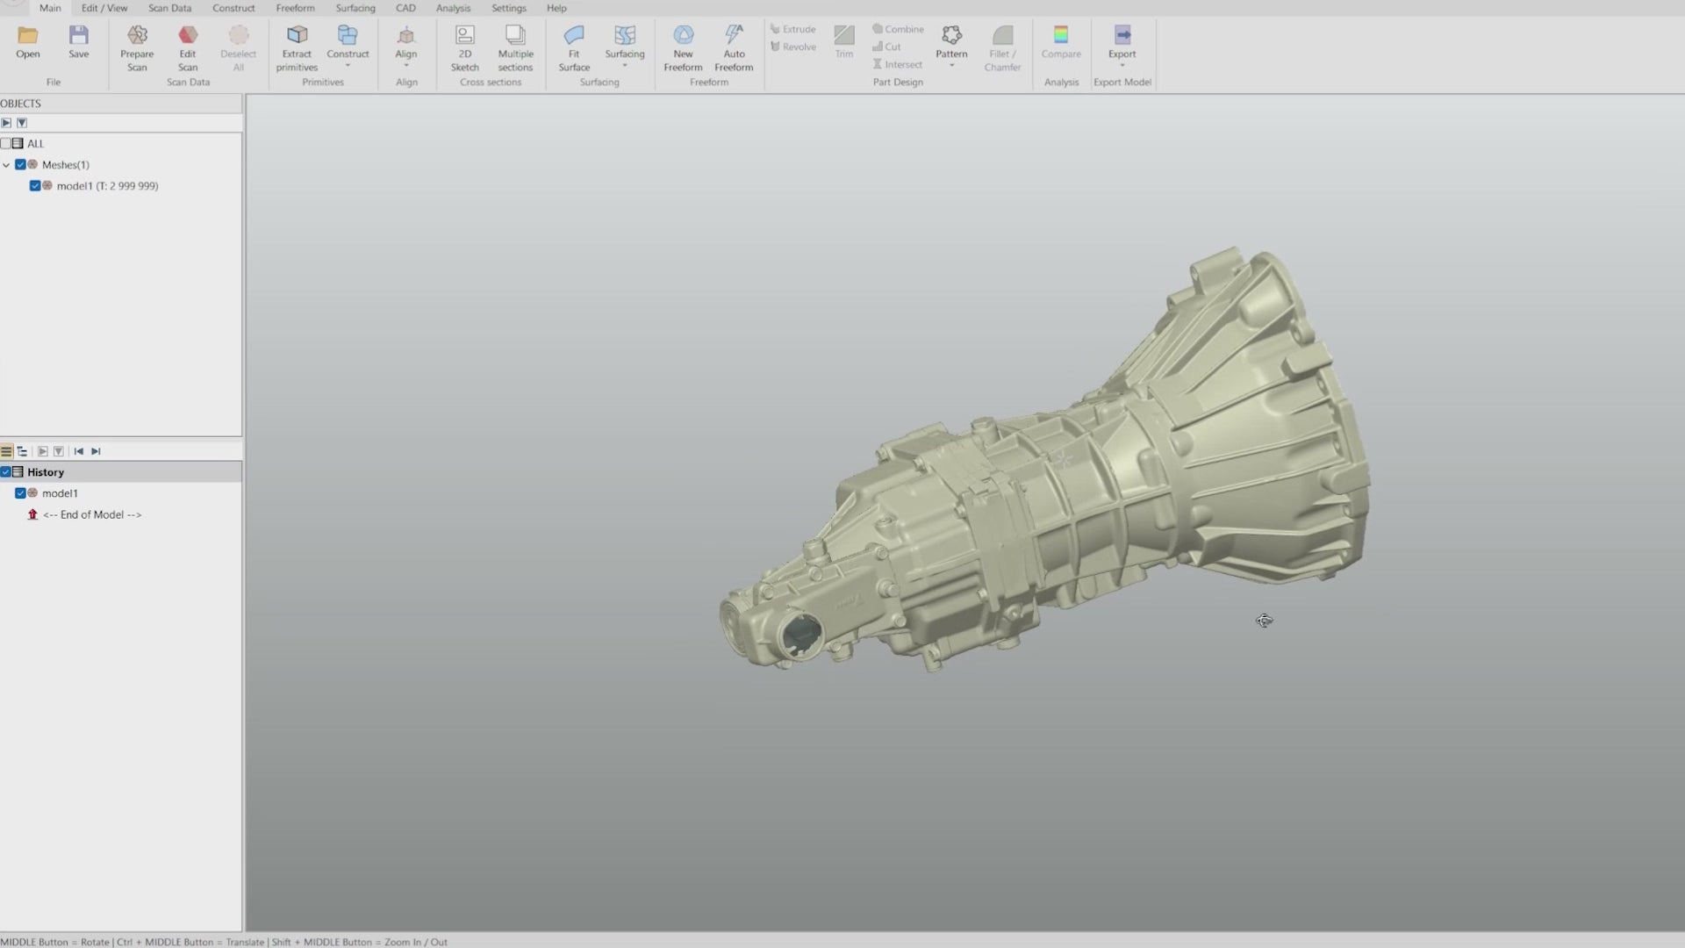
Task: Toggle the ALL objects checkbox
Action: point(6,143)
